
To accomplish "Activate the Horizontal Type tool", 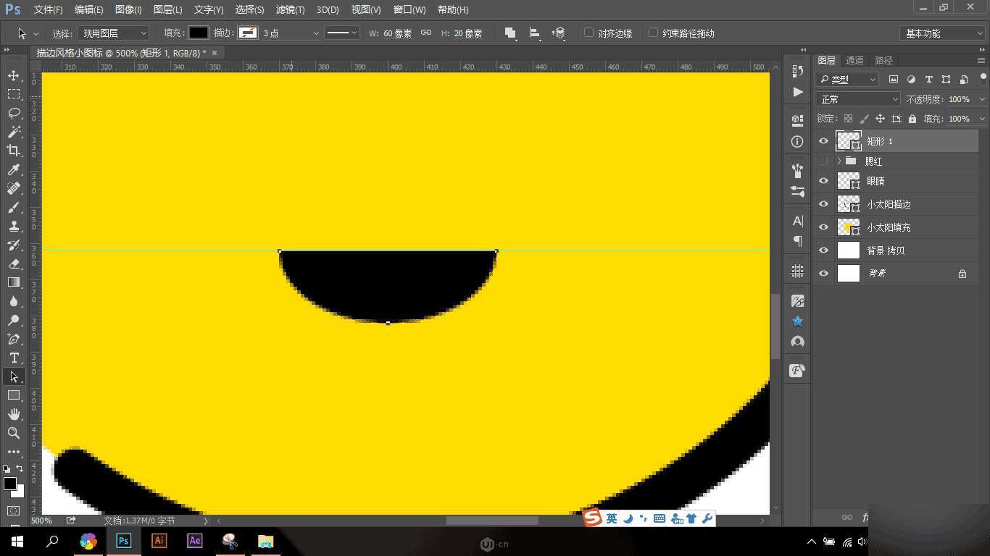I will [13, 358].
